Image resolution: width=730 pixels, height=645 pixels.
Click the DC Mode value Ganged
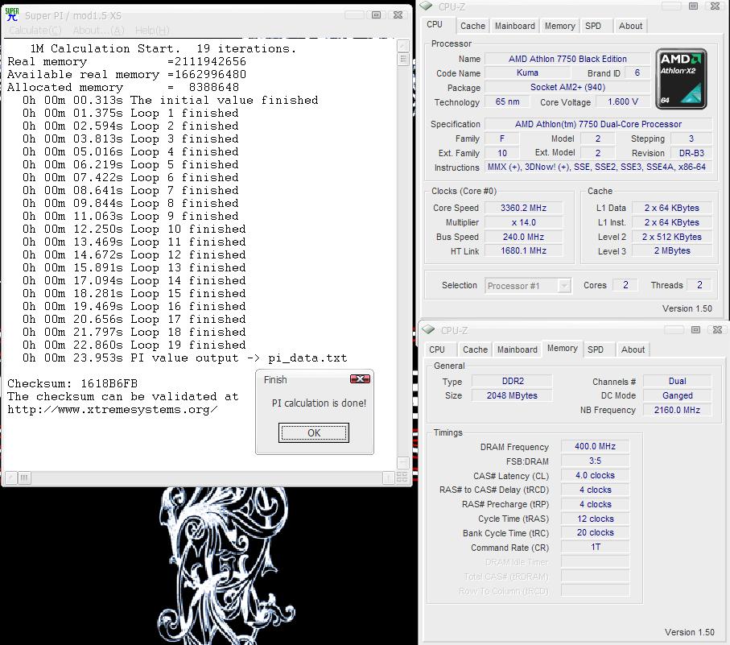(x=677, y=396)
